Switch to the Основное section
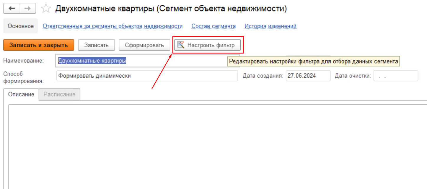This screenshot has width=427, height=189. pyautogui.click(x=21, y=26)
